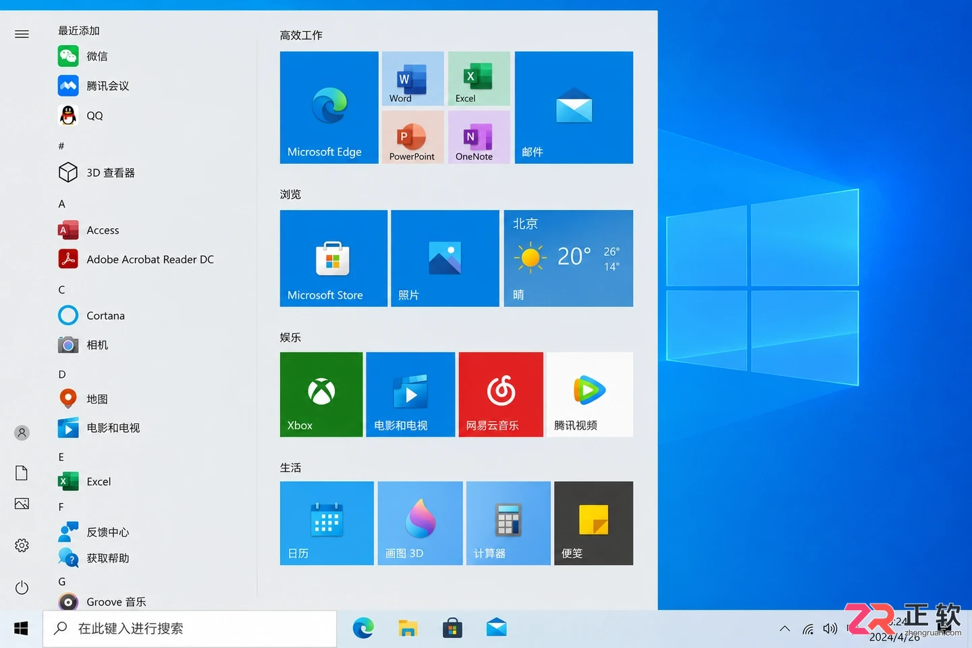Open the OneNote tile
Viewport: 972px width, 648px height.
point(479,137)
